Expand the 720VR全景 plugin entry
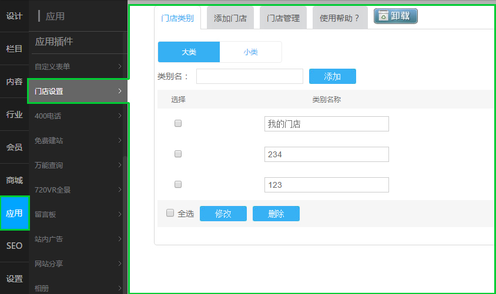496x294 pixels. click(78, 190)
